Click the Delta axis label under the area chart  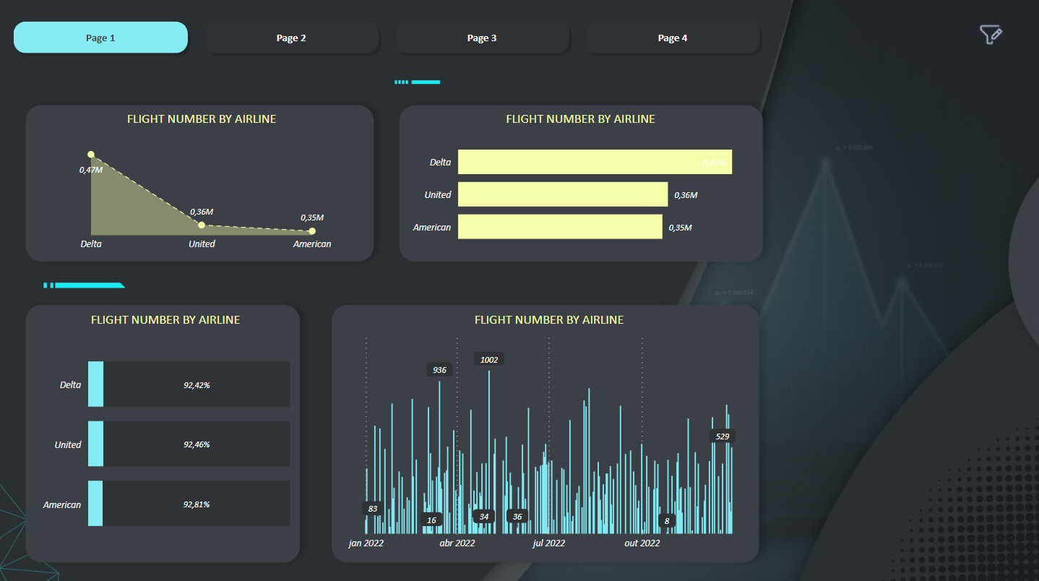coord(91,244)
